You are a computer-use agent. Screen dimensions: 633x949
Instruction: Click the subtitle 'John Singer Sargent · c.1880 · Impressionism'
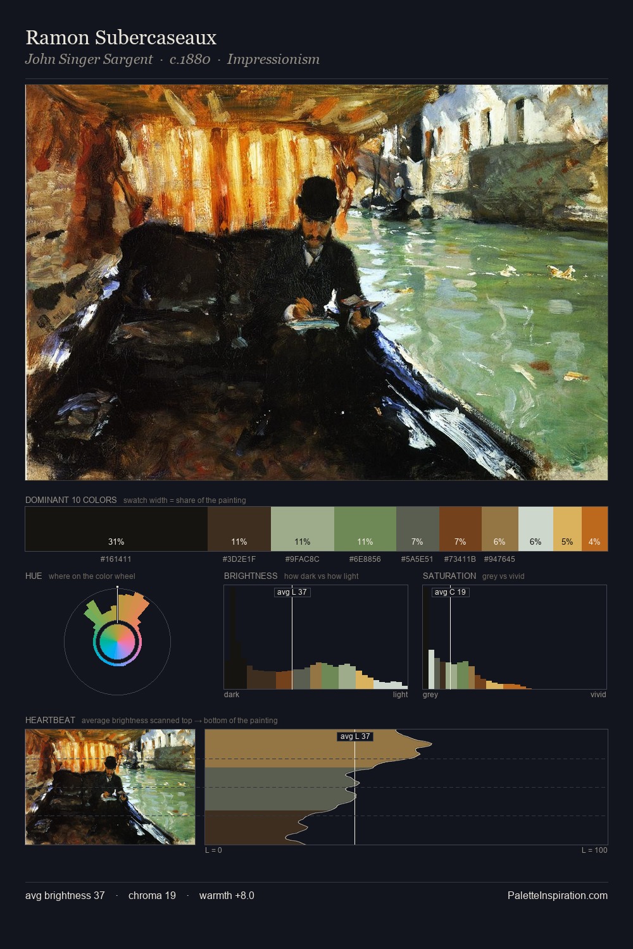pyautogui.click(x=172, y=59)
